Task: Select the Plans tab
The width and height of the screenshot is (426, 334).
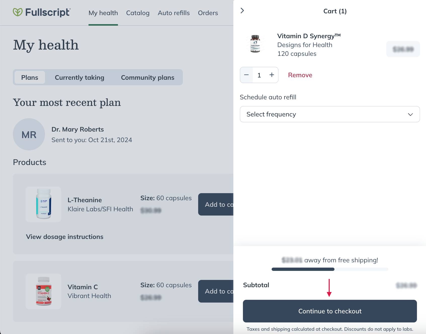Action: [30, 77]
